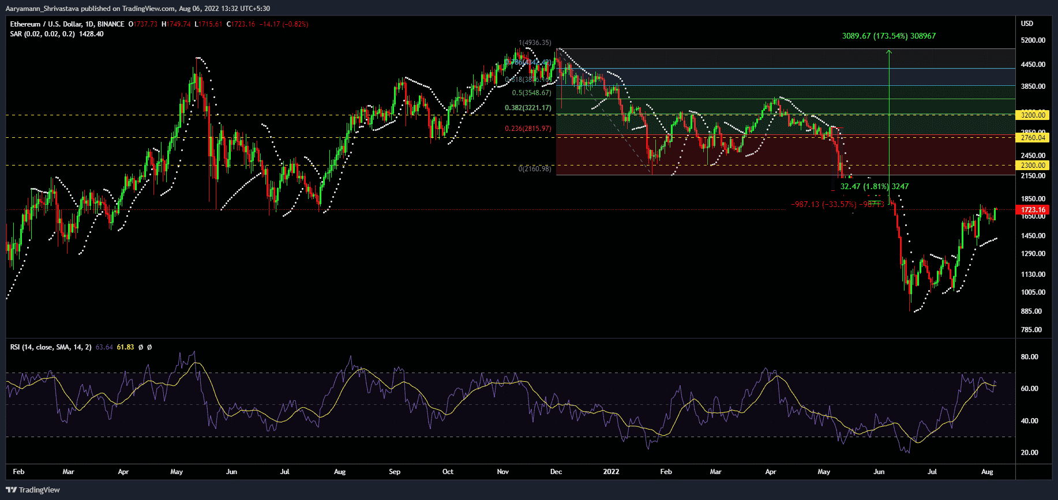
Task: Click the 5200.00 price axis label
Action: click(1033, 40)
